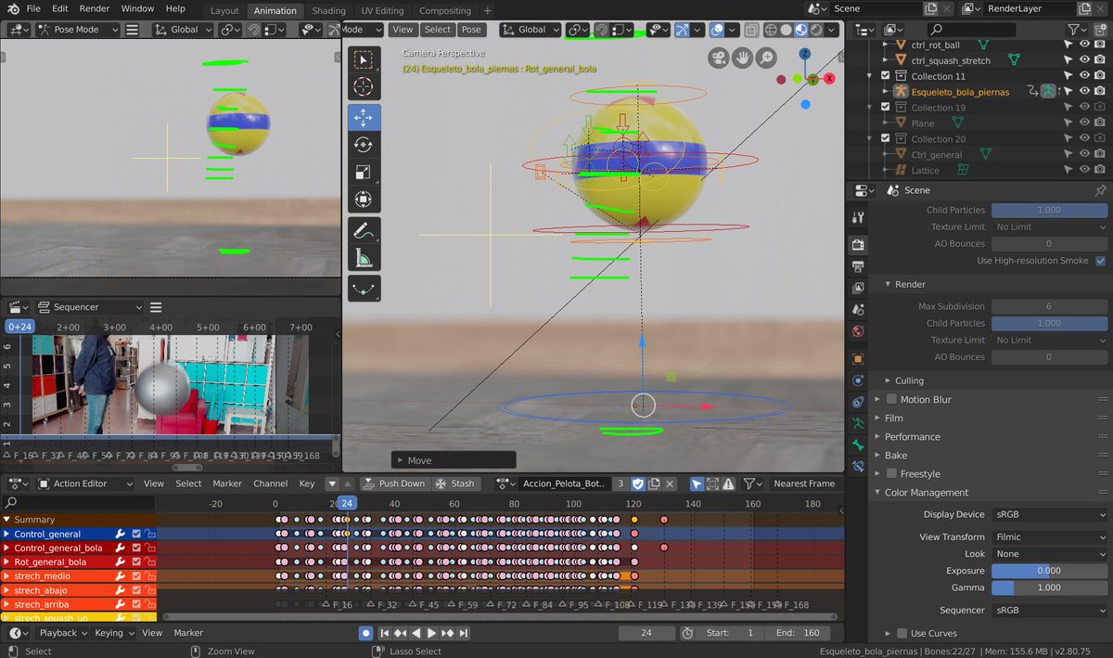Switch to the UV Editing workspace tab
Viewport: 1113px width, 658px height.
381,11
